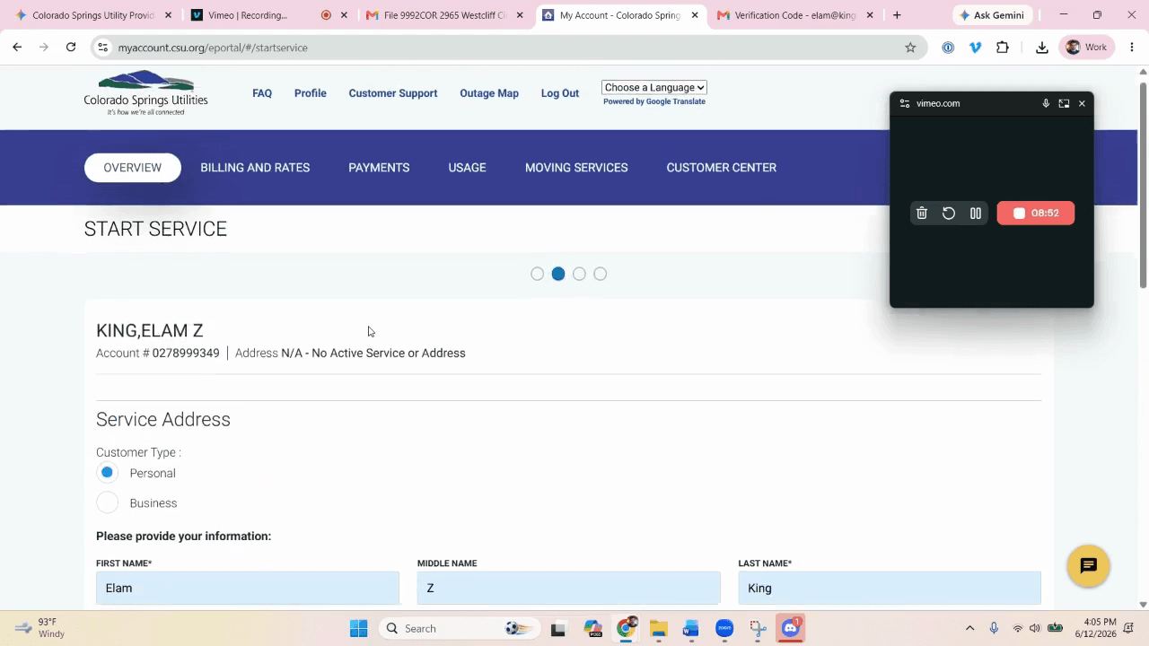Open the Windows Start menu
The width and height of the screenshot is (1149, 646).
click(x=358, y=628)
